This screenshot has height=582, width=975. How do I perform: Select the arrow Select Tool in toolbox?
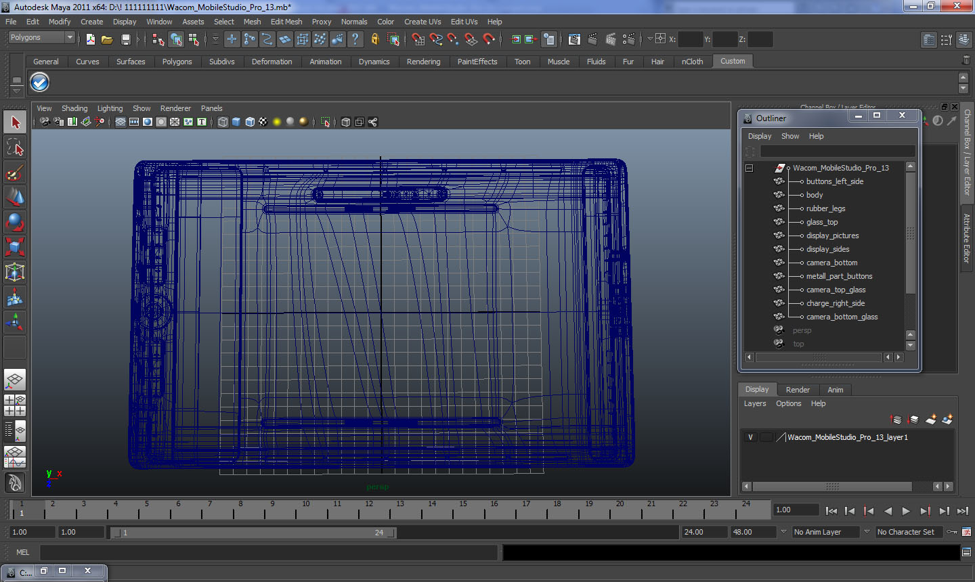tap(15, 122)
